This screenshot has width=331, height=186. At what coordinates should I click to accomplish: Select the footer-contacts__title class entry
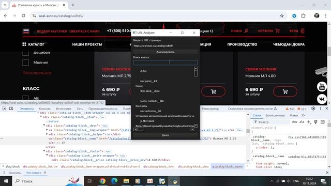tap(152, 101)
